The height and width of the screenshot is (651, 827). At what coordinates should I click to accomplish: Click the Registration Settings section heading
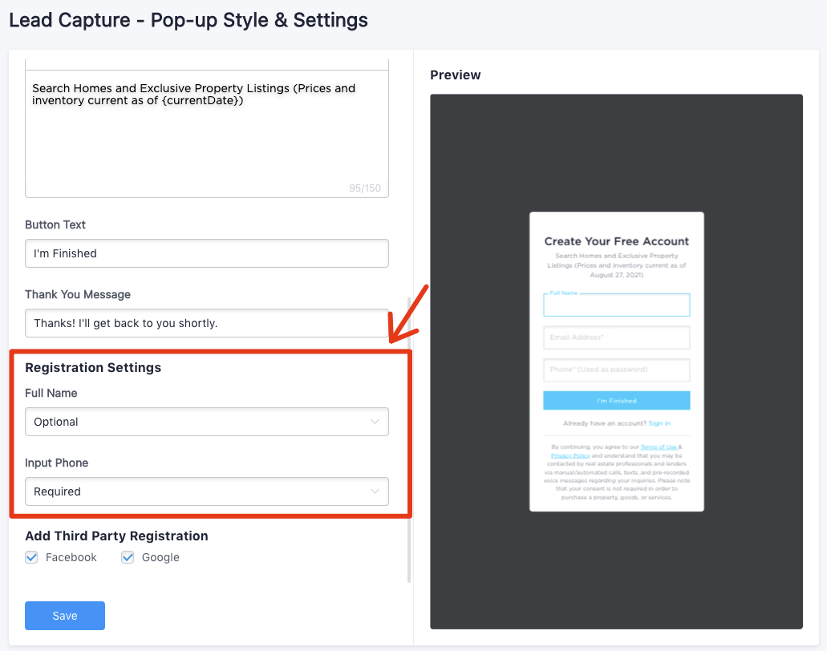93,367
